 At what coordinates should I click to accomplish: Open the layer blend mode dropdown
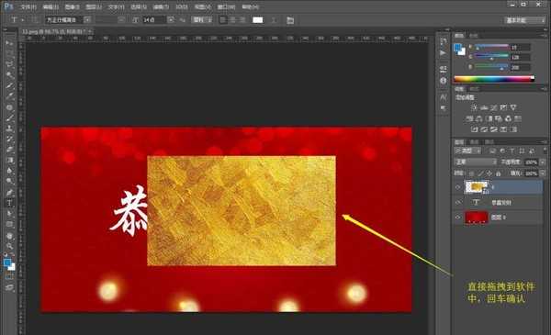click(x=476, y=162)
